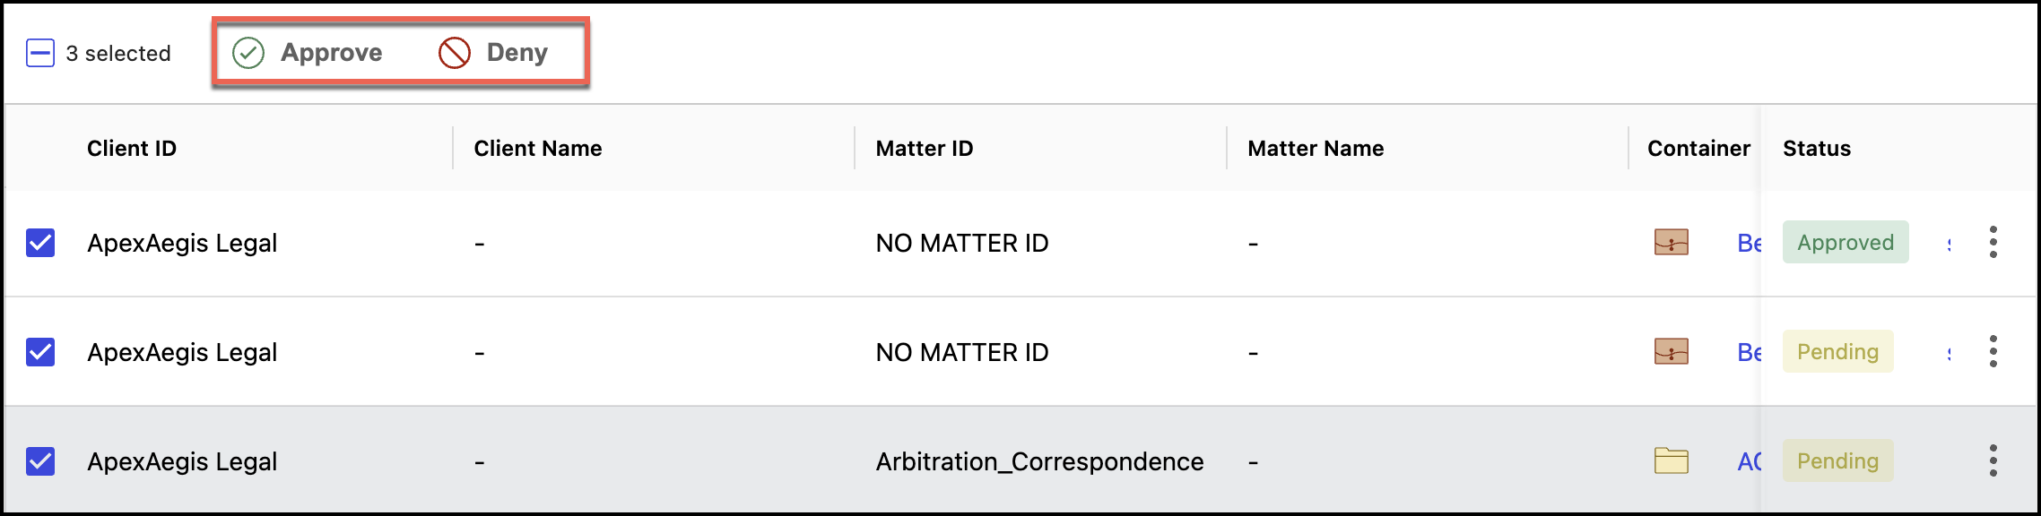Screen dimensions: 2041x516
Task: Uncheck the Arbitration_Correspondence row checkbox
Action: tap(40, 461)
